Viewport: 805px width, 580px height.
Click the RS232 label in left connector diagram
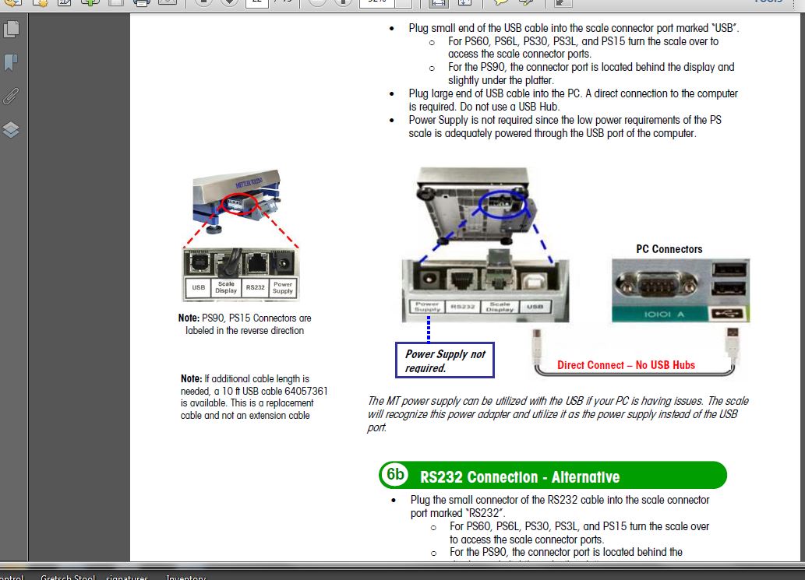(255, 287)
